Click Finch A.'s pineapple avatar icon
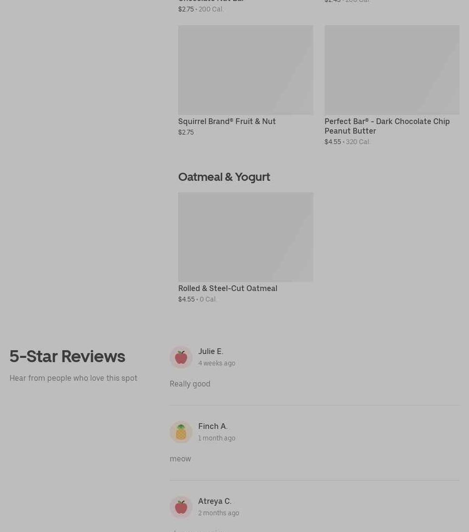Image resolution: width=469 pixels, height=532 pixels. (181, 432)
